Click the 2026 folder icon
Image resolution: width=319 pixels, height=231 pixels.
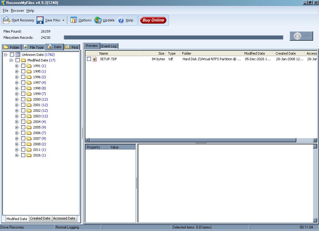[x=29, y=155]
